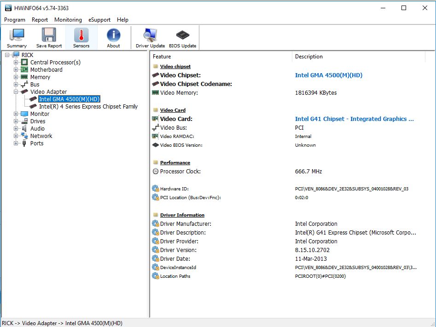
Task: Click the Video Card section heading
Action: pyautogui.click(x=173, y=110)
